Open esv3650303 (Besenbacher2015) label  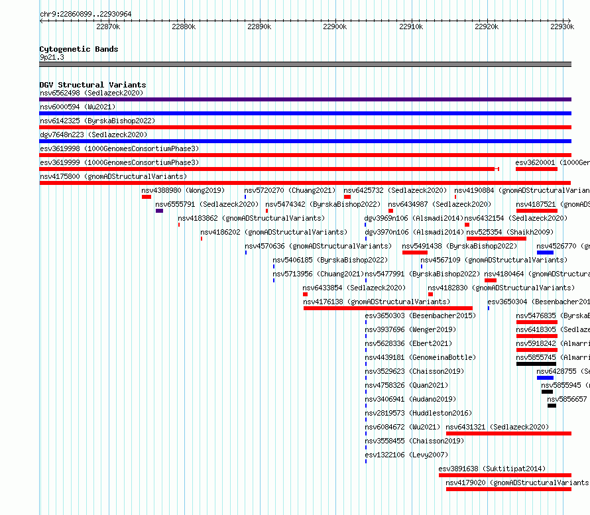click(x=420, y=315)
